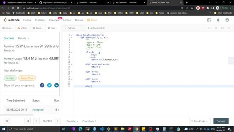Share acceptance on Facebook
The height and width of the screenshot is (132, 234).
click(x=42, y=85)
